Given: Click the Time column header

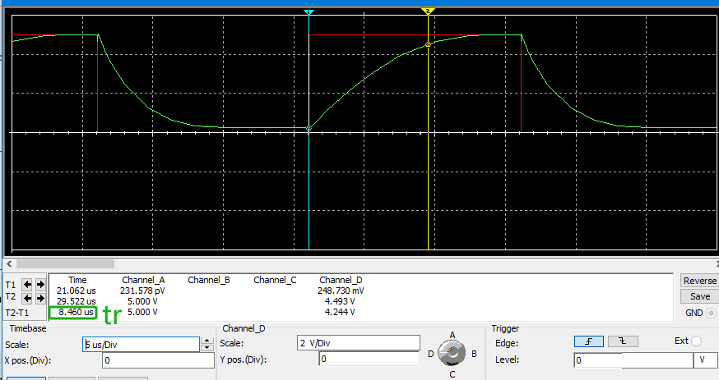Looking at the screenshot, I should point(77,280).
